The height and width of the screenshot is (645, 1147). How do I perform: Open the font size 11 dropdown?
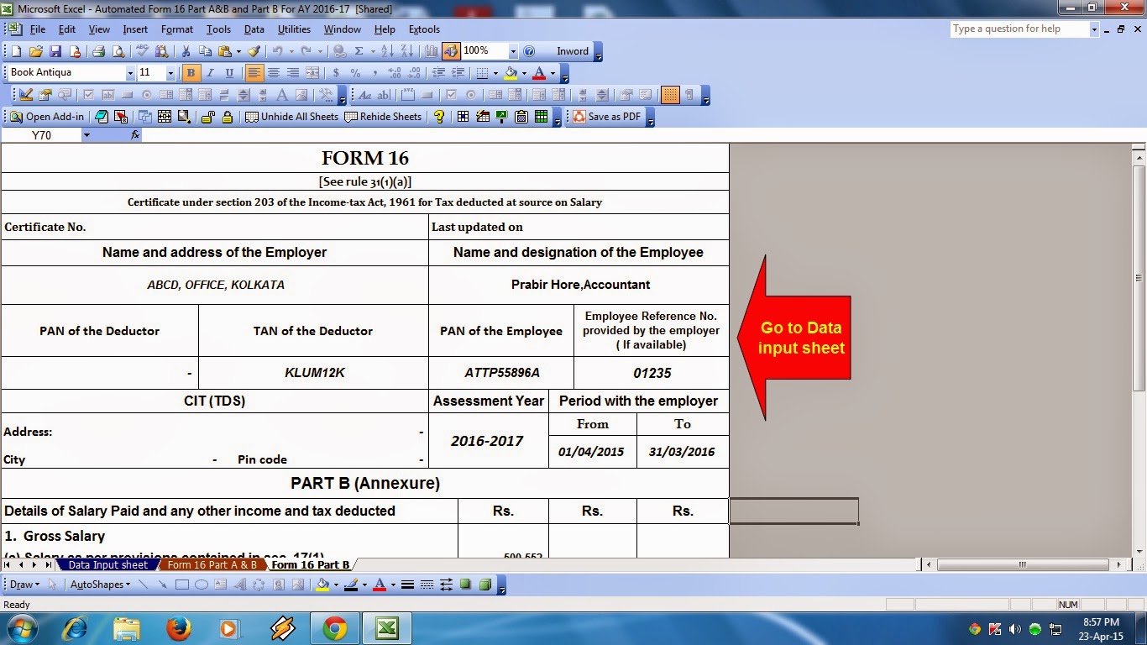[x=170, y=73]
